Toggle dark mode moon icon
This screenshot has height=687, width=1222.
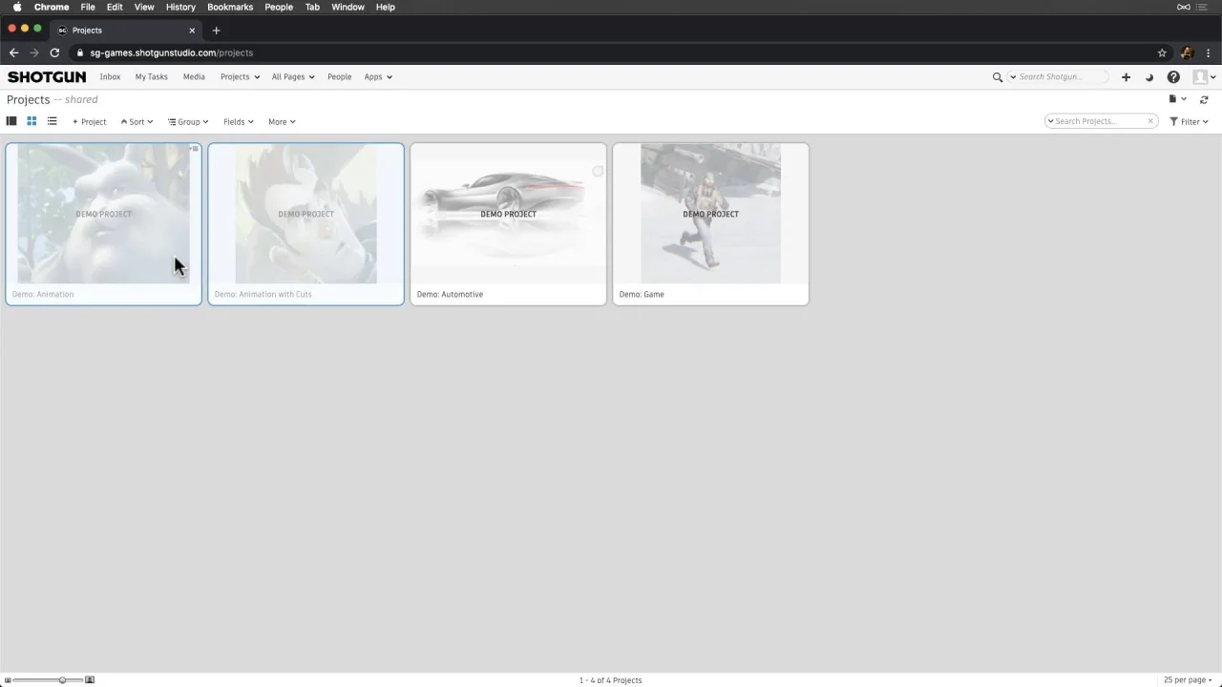[x=1149, y=77]
